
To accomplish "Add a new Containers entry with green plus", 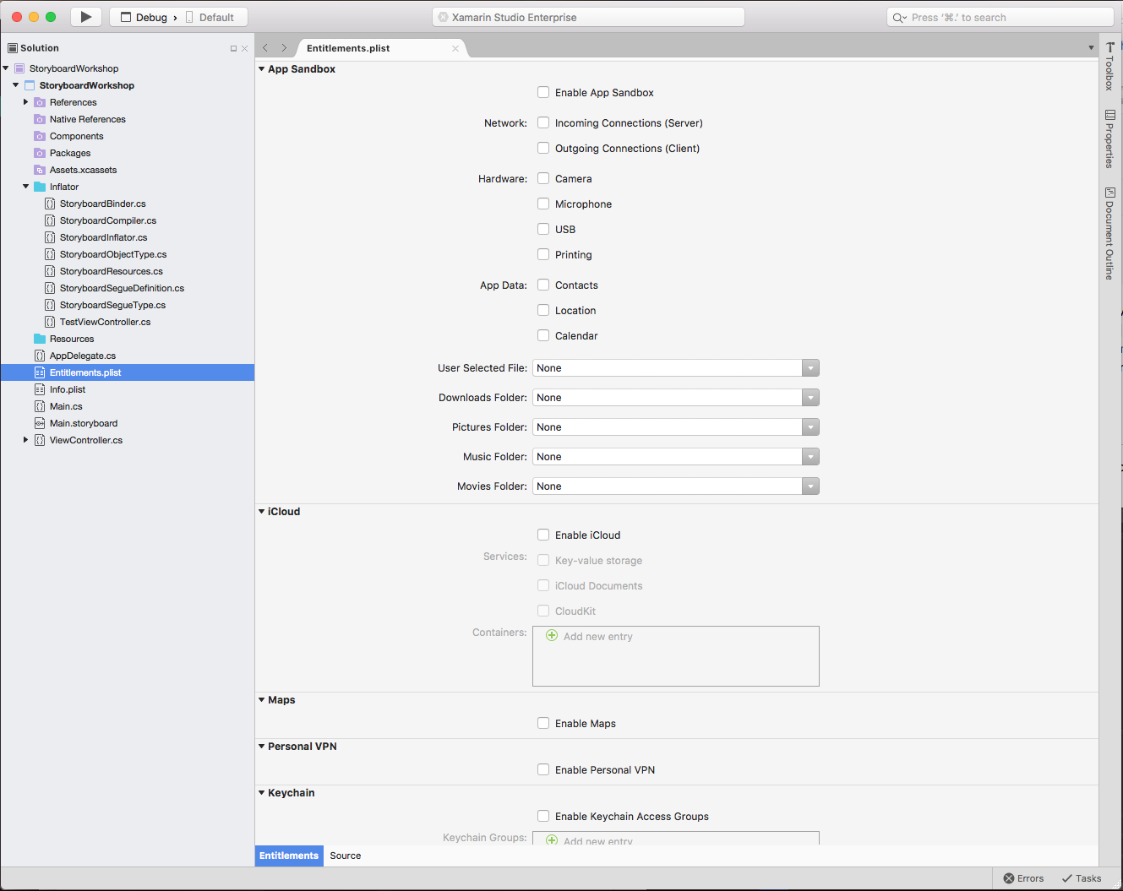I will point(552,635).
